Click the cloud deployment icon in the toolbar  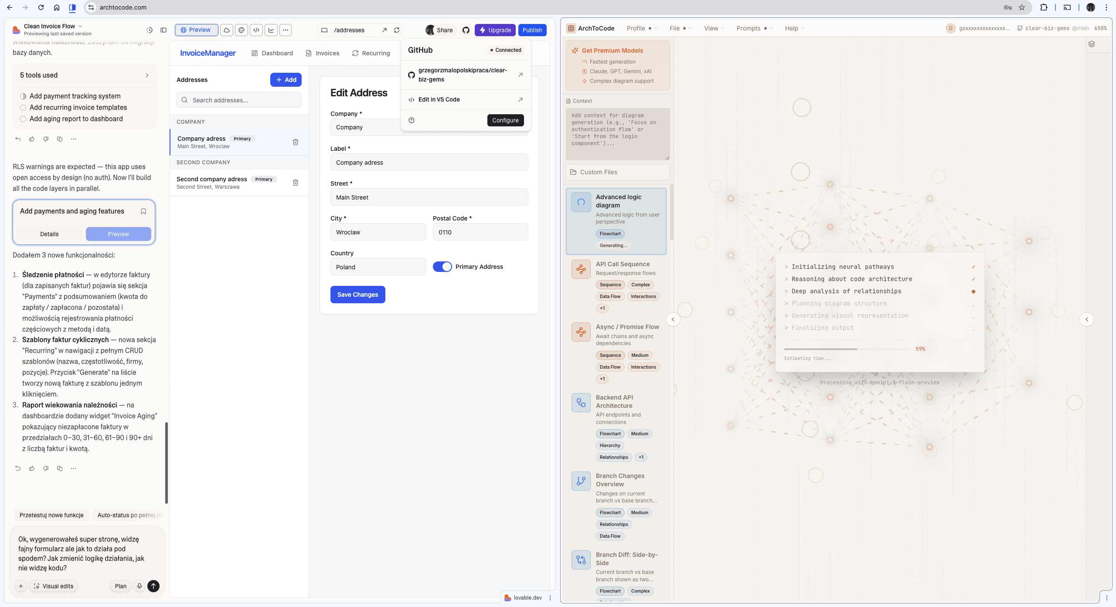(x=227, y=30)
